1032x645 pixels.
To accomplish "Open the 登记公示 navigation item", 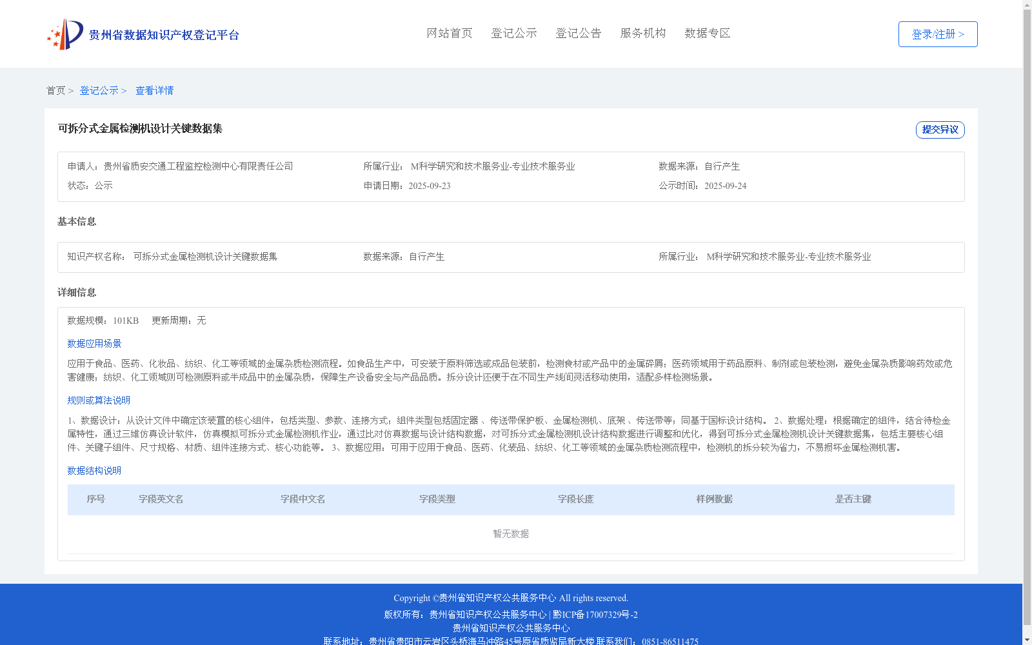I will point(514,33).
